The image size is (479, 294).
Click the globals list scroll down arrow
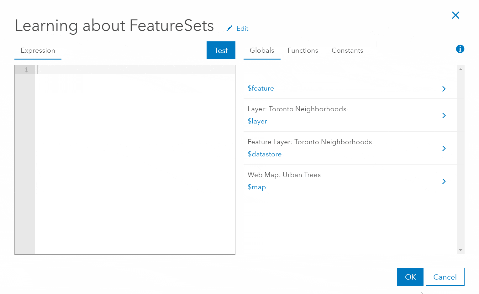(461, 250)
